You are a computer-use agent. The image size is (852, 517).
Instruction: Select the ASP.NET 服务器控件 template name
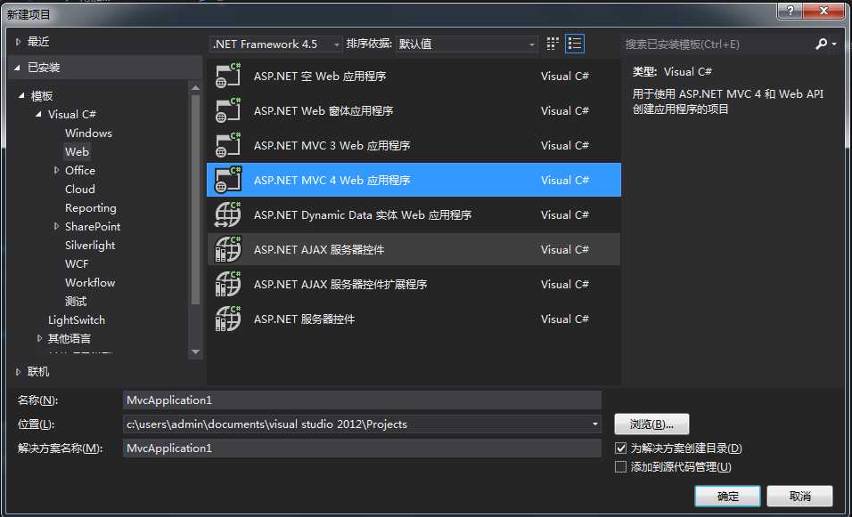304,319
